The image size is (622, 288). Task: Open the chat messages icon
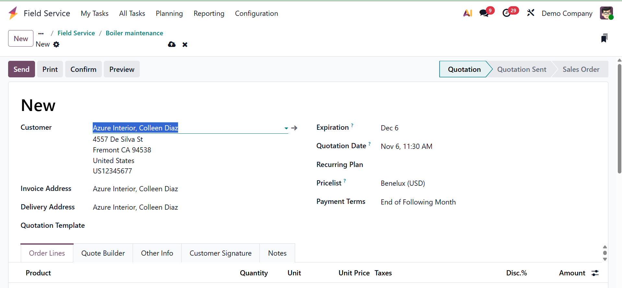coord(484,13)
